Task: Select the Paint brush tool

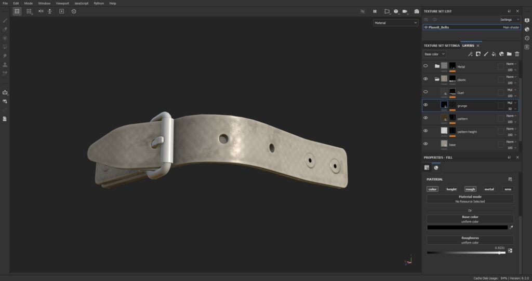Action: point(5,20)
